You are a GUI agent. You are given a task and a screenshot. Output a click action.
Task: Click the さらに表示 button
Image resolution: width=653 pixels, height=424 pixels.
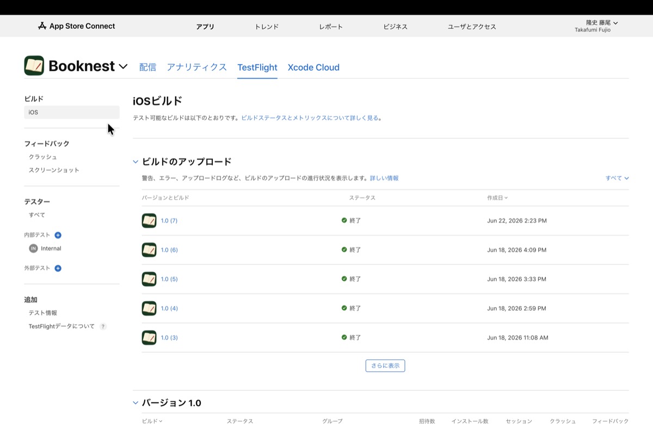[x=385, y=366]
